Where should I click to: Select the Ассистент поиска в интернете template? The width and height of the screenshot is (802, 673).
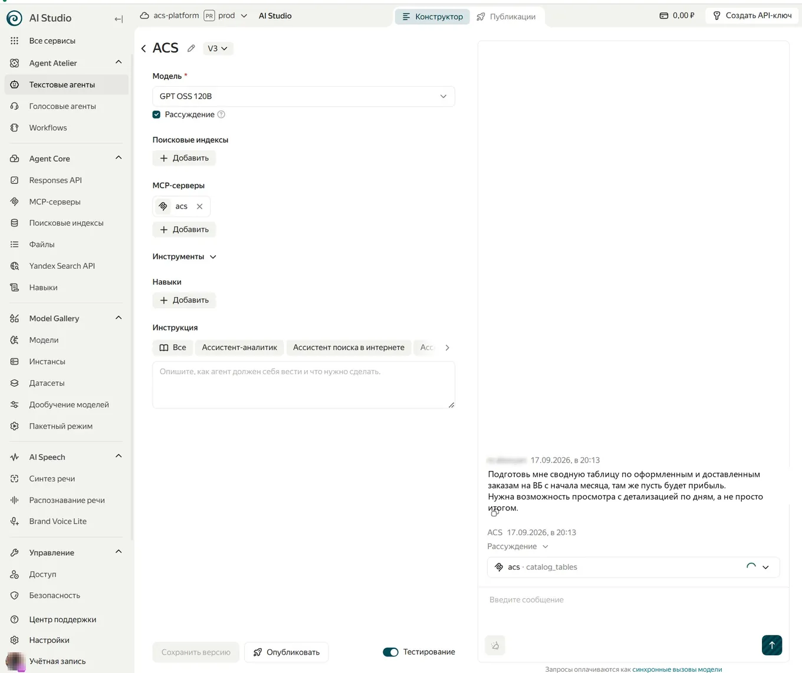click(349, 348)
